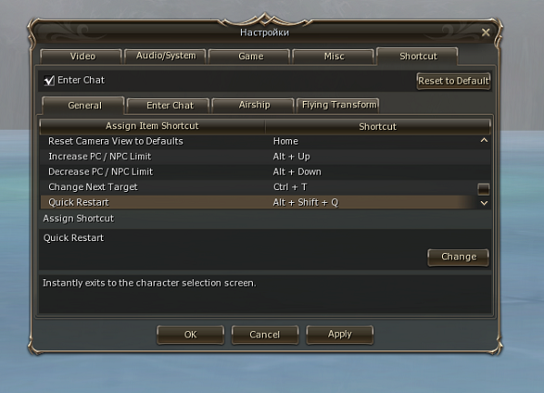Select the Reset Camera View to Defaults row
The height and width of the screenshot is (393, 544).
(x=258, y=141)
